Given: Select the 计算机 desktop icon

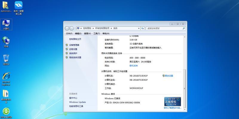Looking at the screenshot, I should (6, 24).
